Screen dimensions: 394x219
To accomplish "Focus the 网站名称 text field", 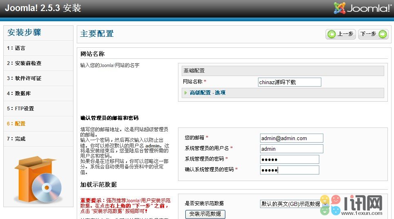I will (x=289, y=82).
